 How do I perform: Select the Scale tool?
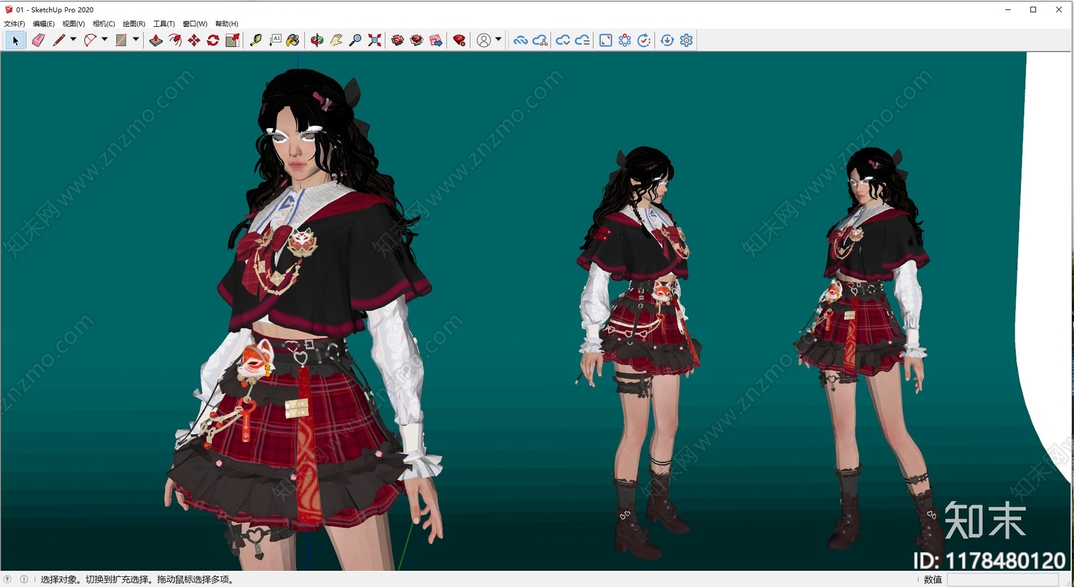232,40
